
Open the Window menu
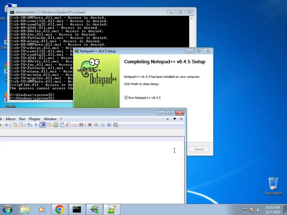(x=50, y=119)
